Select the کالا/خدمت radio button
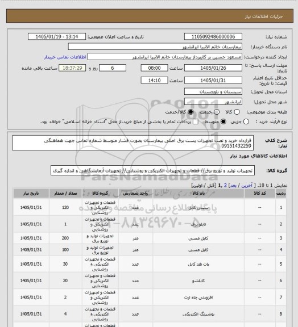298x327 pixels. 191,112
